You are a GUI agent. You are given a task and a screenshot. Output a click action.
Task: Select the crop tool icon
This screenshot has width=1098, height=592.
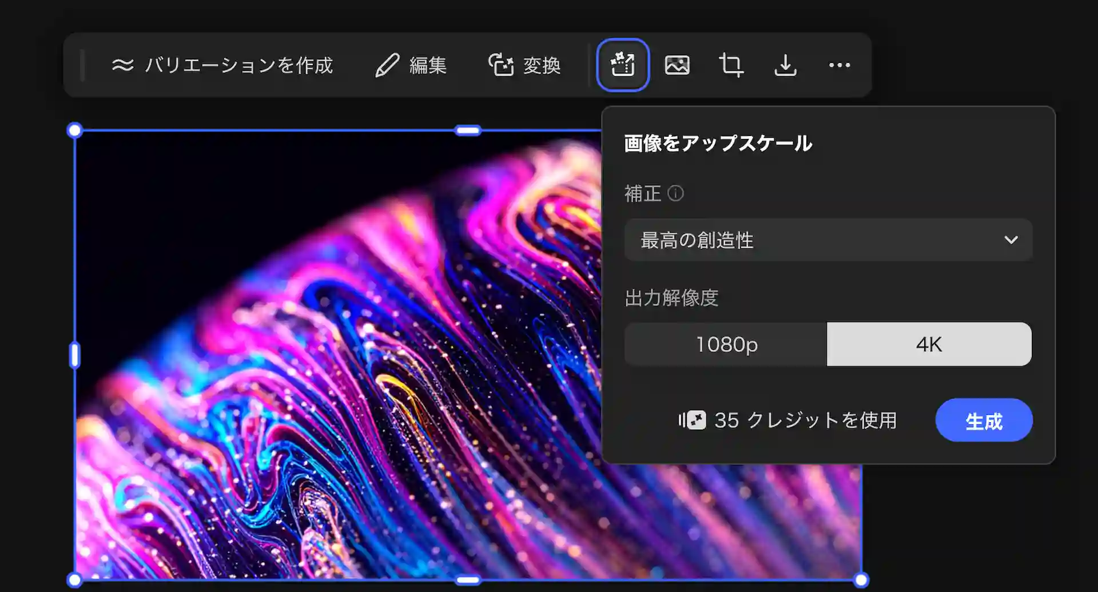pyautogui.click(x=731, y=65)
